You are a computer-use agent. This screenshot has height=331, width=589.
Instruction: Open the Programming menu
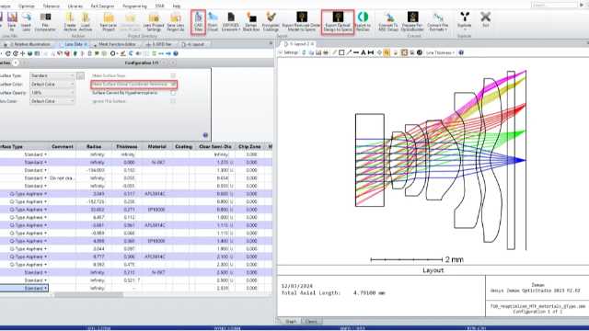[x=134, y=6]
